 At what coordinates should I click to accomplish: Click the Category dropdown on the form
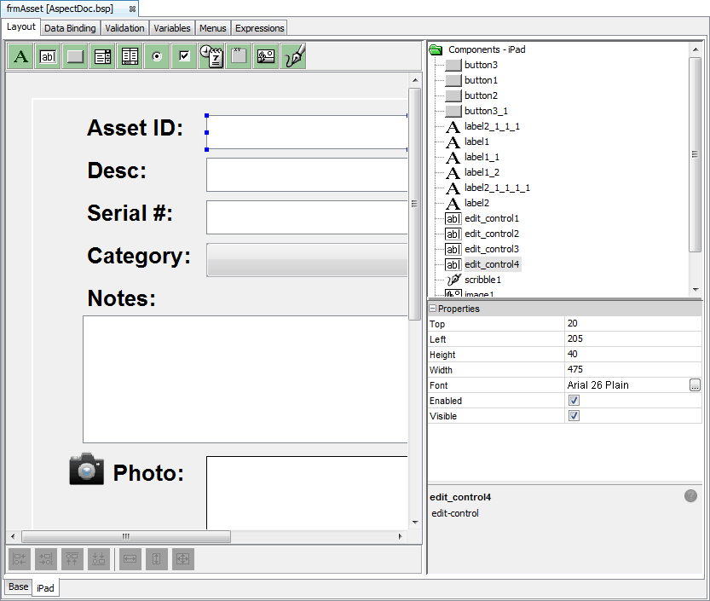pos(307,260)
